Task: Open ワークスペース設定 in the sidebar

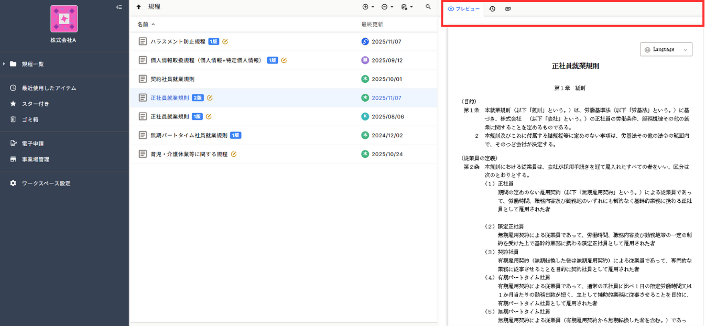Action: pyautogui.click(x=46, y=183)
